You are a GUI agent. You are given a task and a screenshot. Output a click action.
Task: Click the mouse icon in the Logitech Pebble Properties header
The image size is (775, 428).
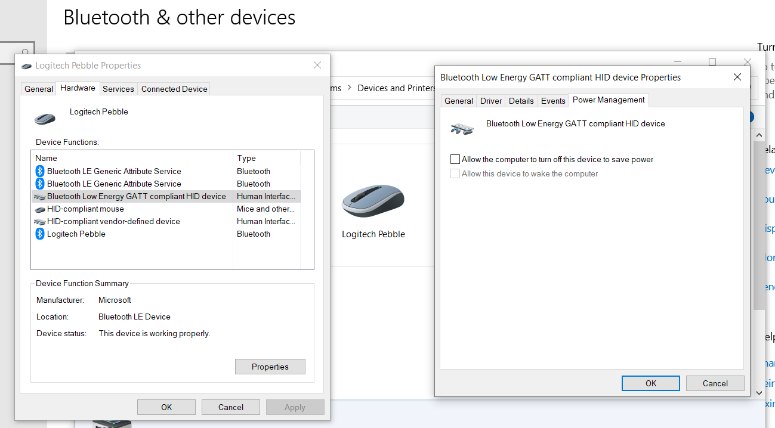[45, 118]
